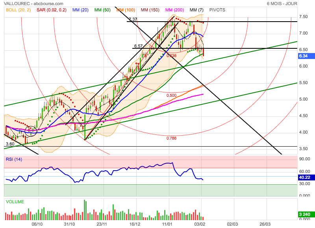The width and height of the screenshot is (315, 228).
Task: Click the 0.236 Fibonacci arc label
Action: 171,56
